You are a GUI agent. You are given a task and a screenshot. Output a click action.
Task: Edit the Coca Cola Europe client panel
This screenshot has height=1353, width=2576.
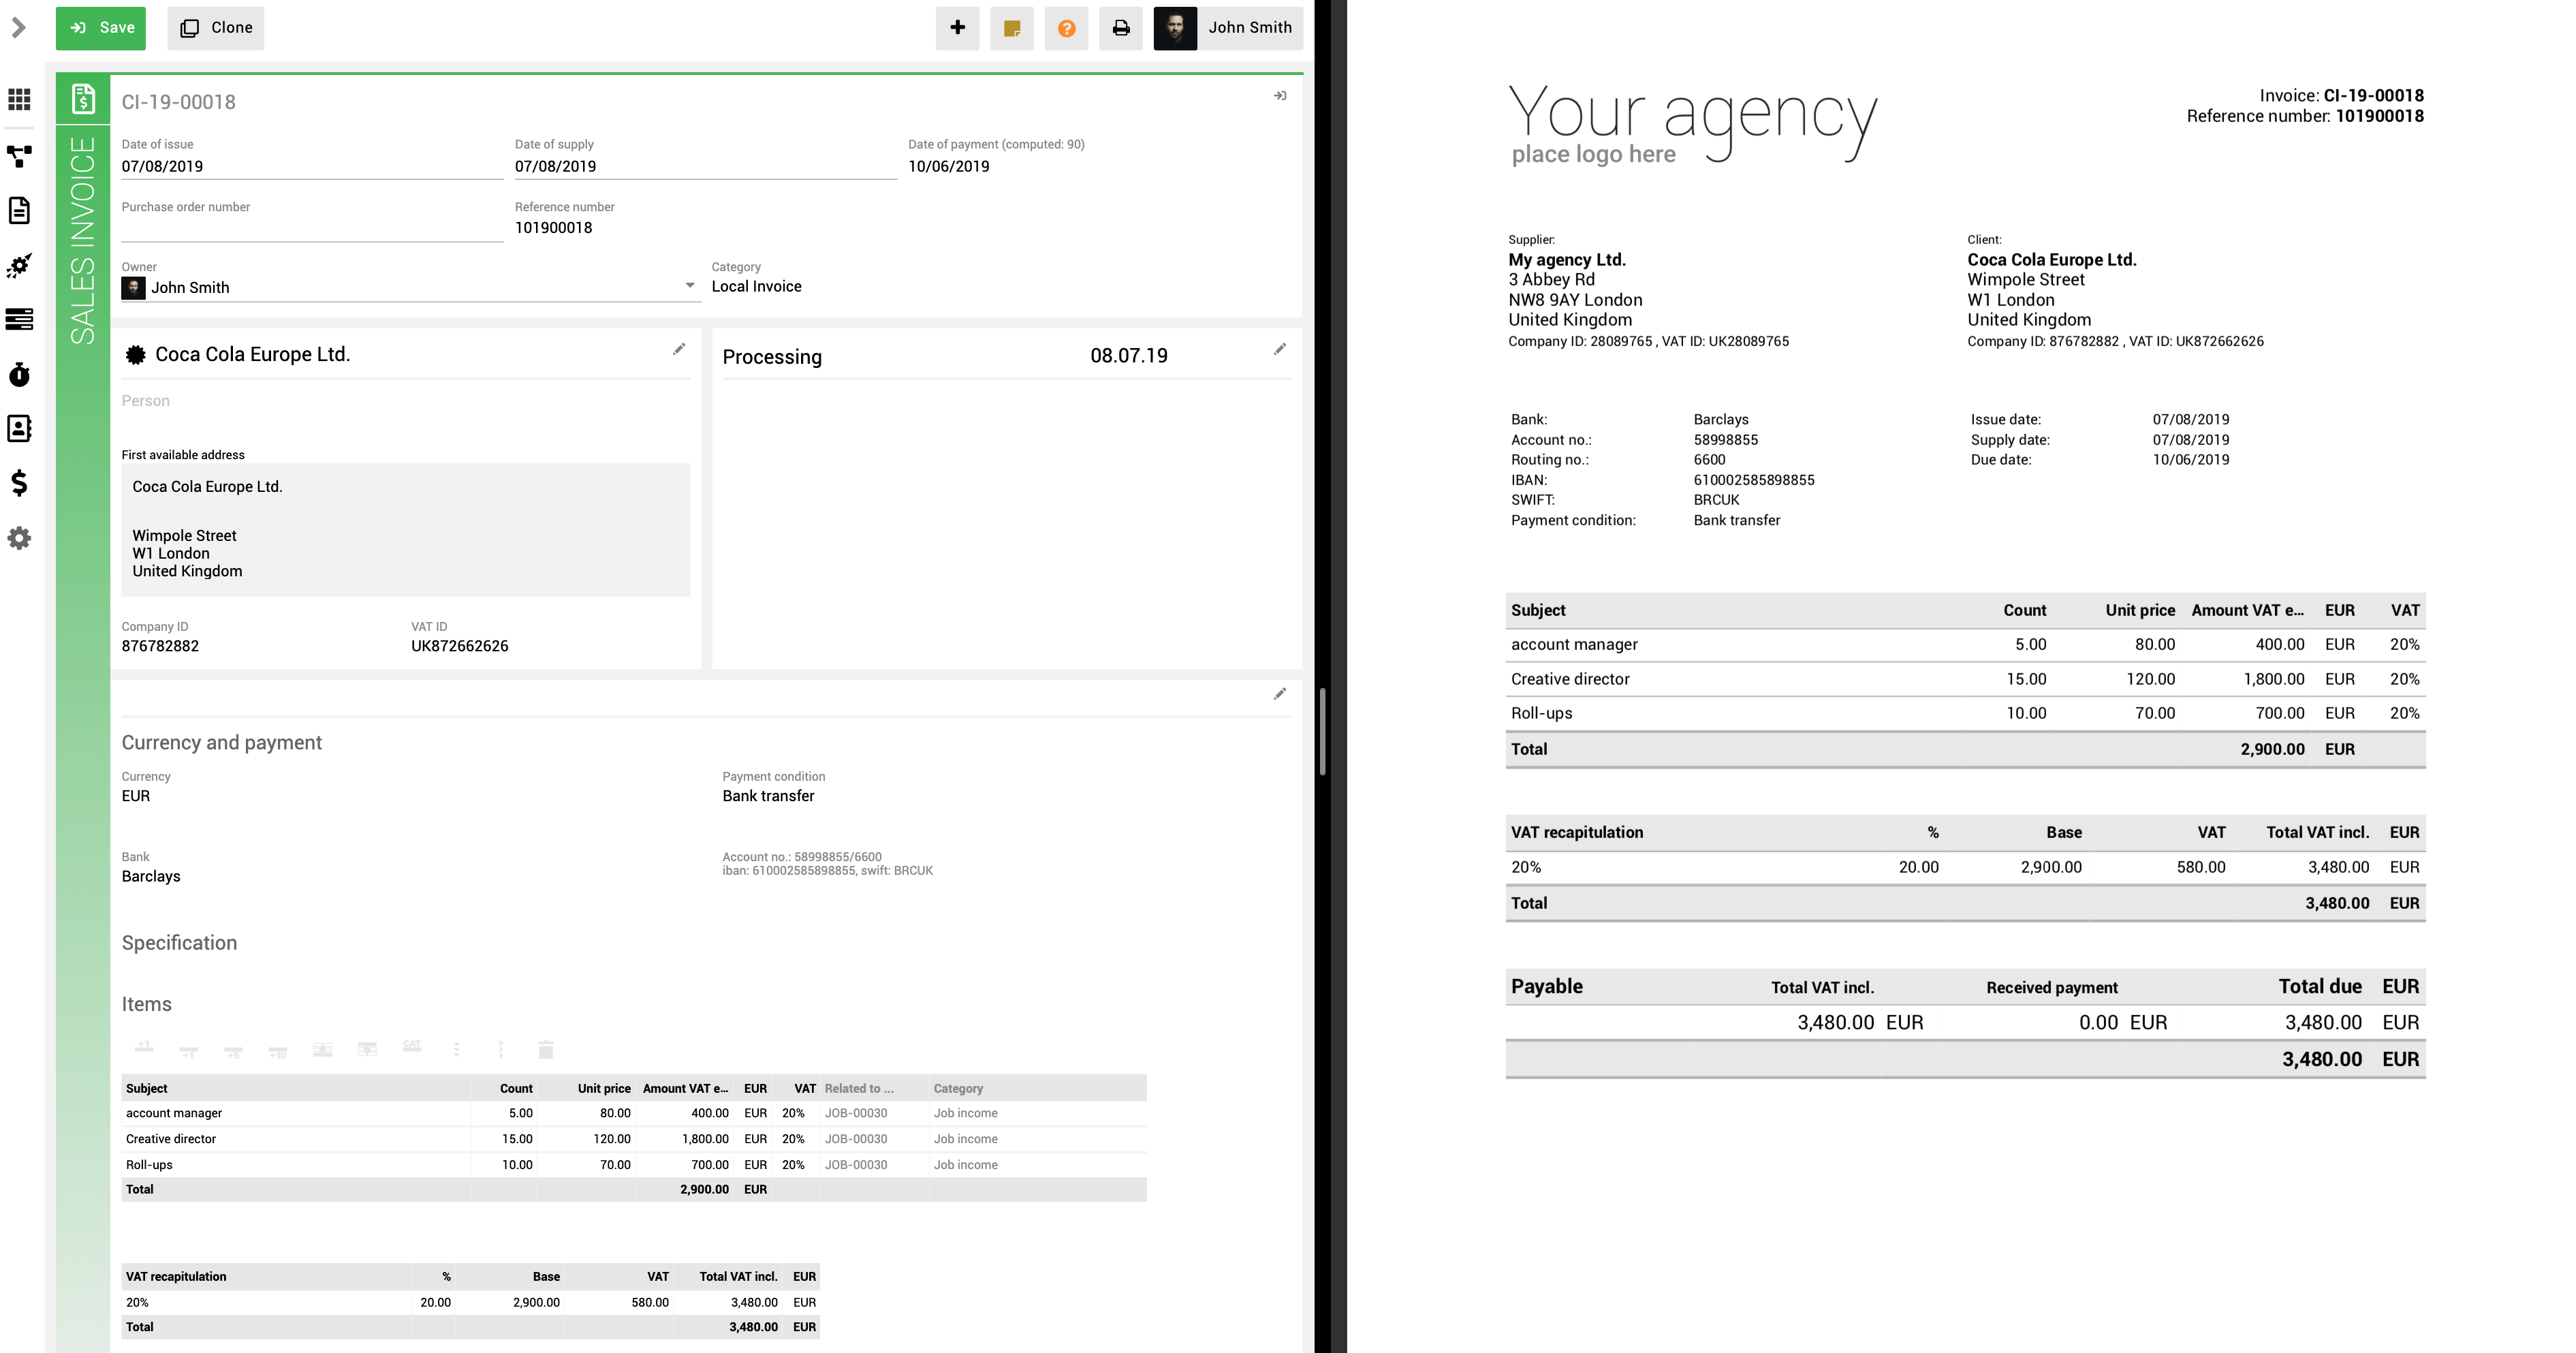[679, 349]
